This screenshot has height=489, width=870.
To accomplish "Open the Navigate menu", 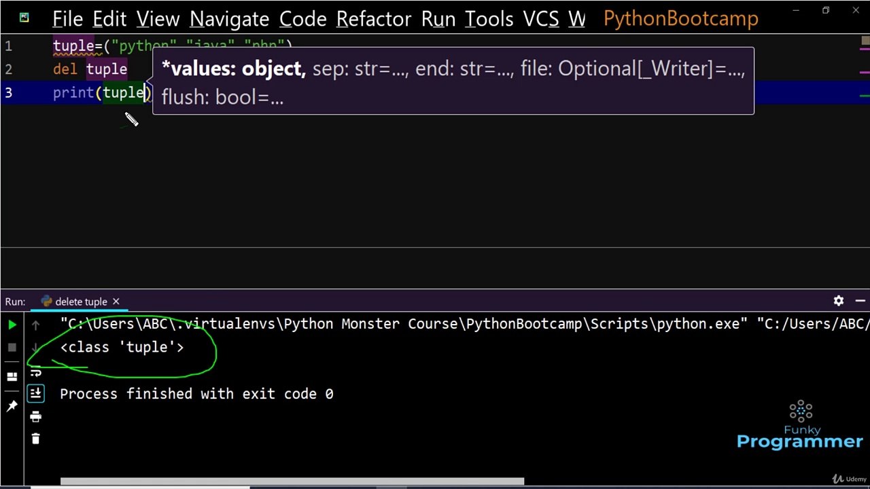I will point(229,19).
